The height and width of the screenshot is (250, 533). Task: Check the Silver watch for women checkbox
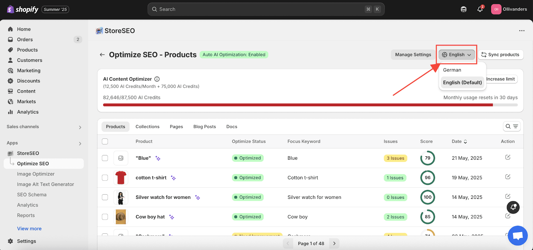tap(105, 197)
